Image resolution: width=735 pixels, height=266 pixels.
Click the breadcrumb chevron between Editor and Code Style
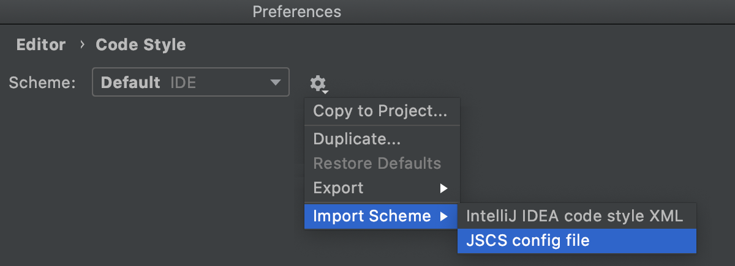81,45
